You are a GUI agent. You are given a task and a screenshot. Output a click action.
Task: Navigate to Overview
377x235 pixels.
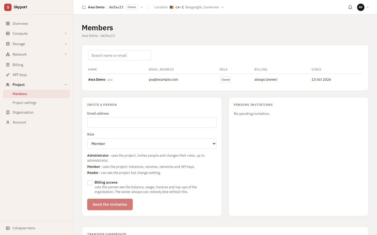click(x=36, y=23)
